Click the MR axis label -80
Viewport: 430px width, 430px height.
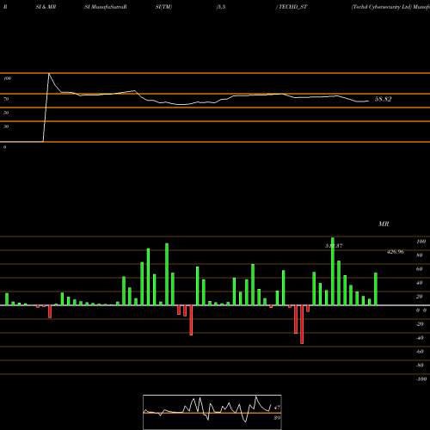tap(420, 365)
